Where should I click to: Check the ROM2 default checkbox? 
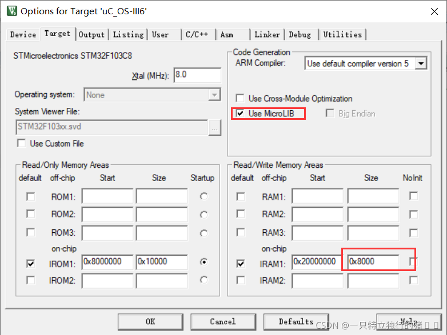[30, 214]
